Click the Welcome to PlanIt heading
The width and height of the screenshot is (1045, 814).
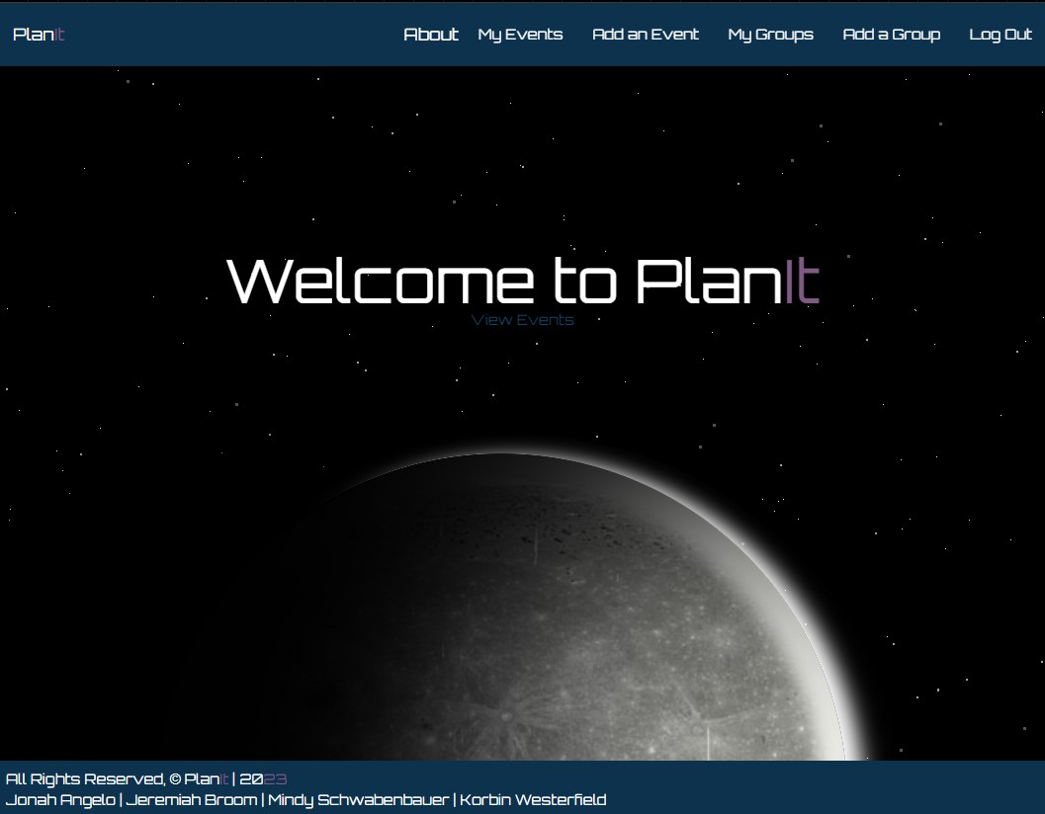(x=523, y=282)
